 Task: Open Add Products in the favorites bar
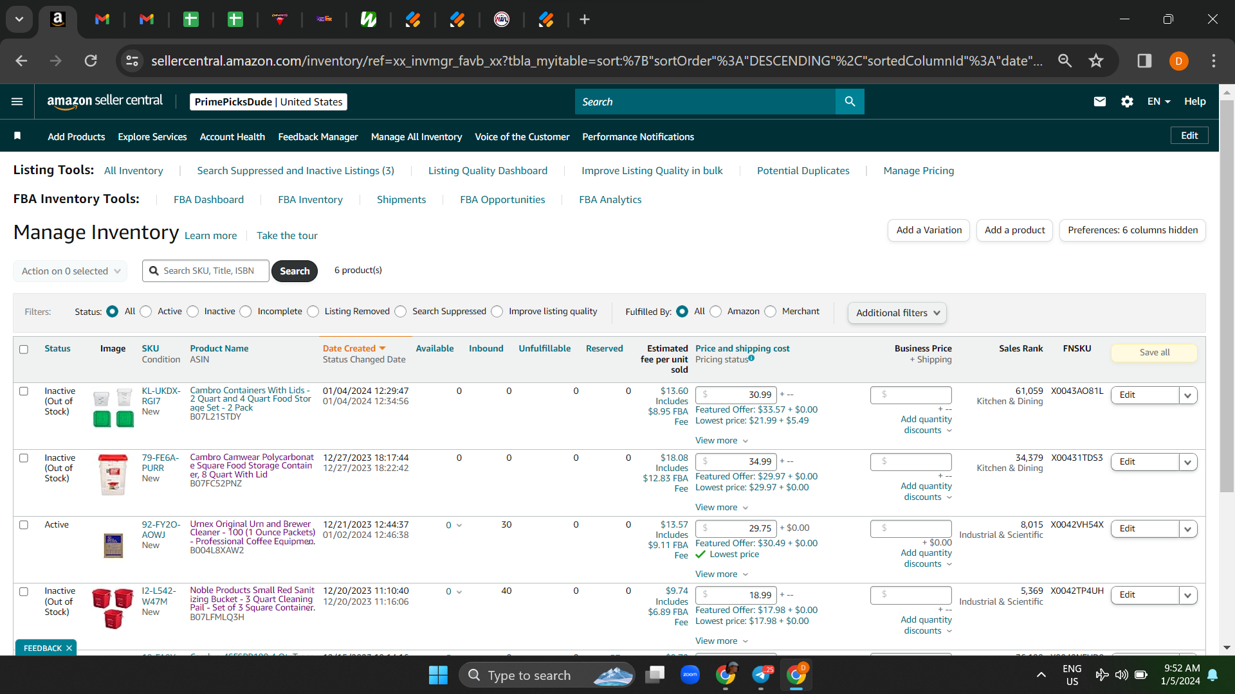(77, 137)
